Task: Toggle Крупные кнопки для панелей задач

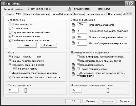Action: click(10, 32)
